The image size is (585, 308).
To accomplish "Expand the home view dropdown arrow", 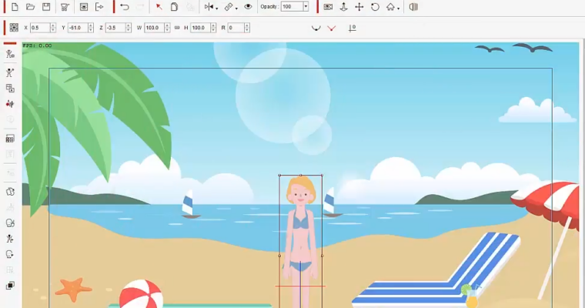I will point(399,8).
